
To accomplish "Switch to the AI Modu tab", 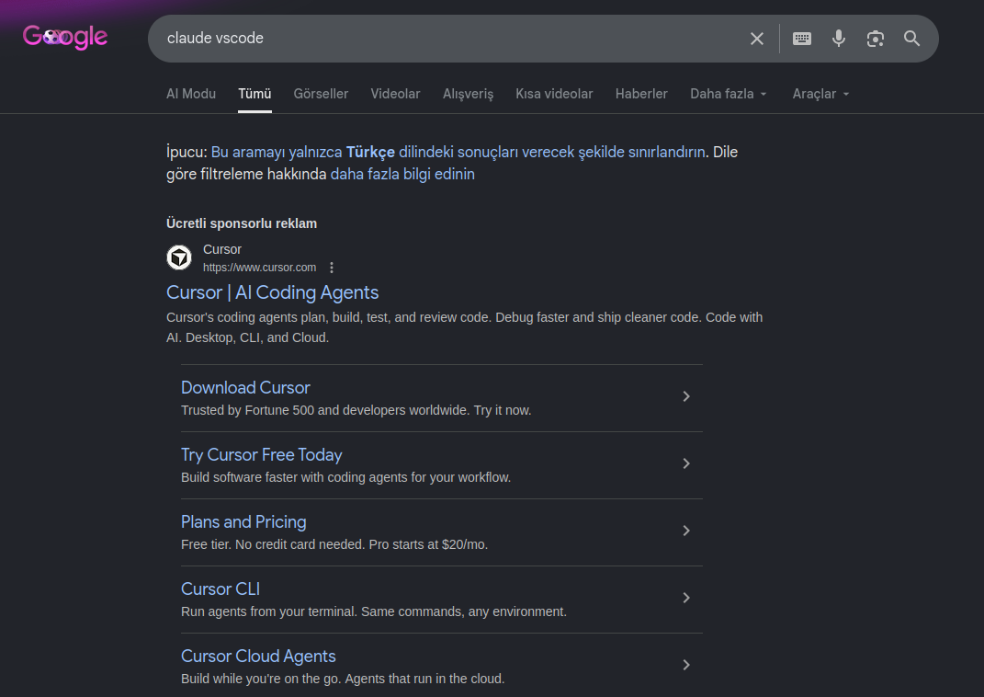I will pos(191,94).
